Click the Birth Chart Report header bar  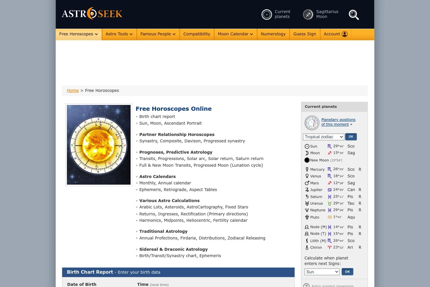pos(178,272)
